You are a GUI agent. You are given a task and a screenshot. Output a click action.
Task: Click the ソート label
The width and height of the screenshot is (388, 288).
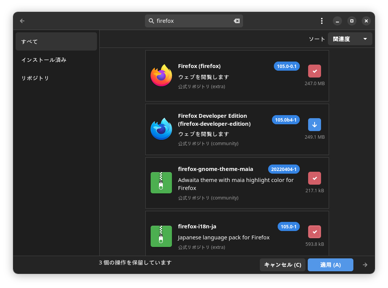[317, 39]
